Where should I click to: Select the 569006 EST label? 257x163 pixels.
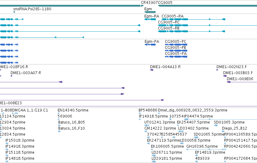pyautogui.click(x=65, y=116)
